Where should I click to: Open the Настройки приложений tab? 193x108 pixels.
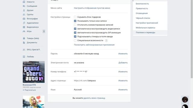[150, 23]
